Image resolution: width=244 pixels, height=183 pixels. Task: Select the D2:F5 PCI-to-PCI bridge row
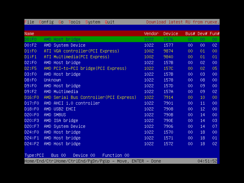pyautogui.click(x=122, y=68)
